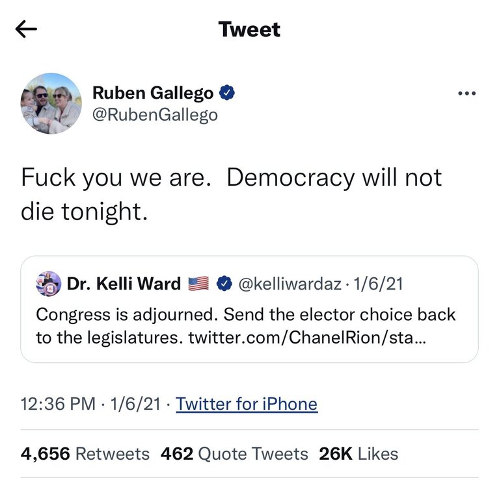This screenshot has height=487, width=499.
Task: Click the Dr. Kelli Ward name
Action: pos(124,284)
